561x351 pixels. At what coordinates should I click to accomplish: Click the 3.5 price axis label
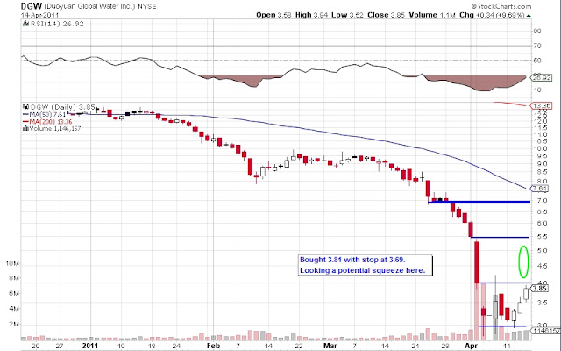(542, 303)
